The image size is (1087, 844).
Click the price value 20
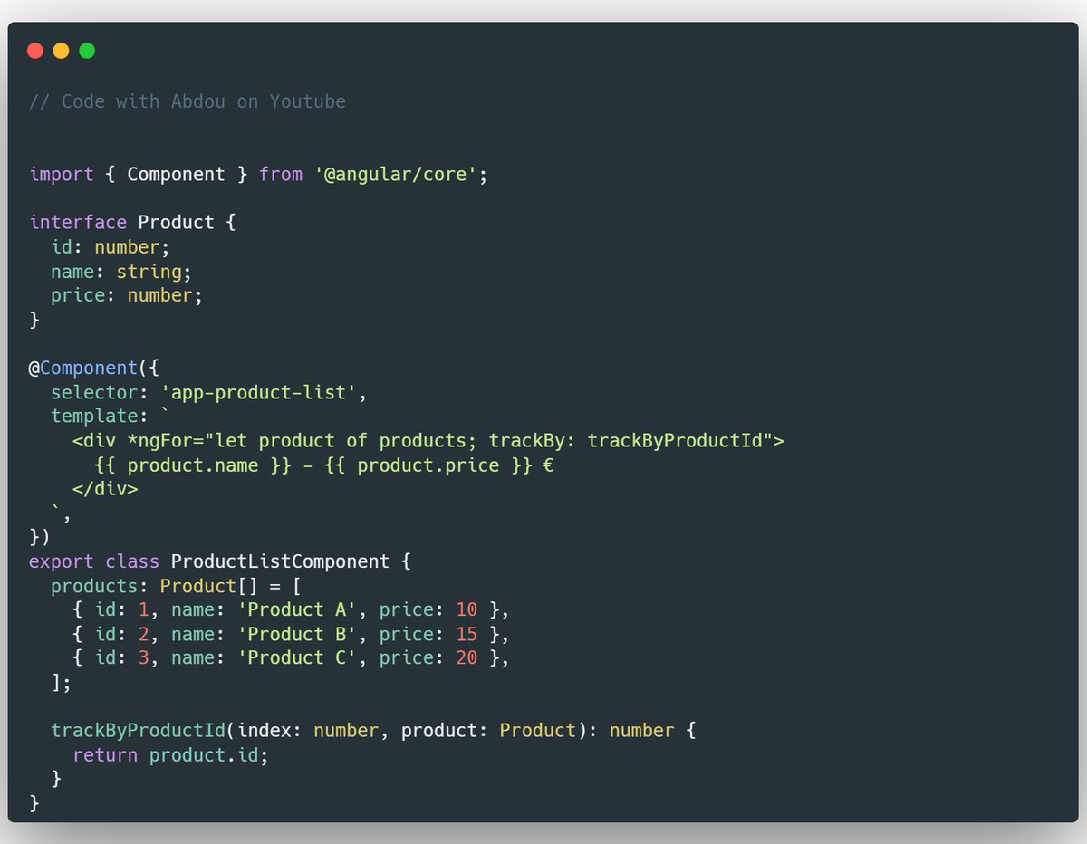[x=467, y=657]
